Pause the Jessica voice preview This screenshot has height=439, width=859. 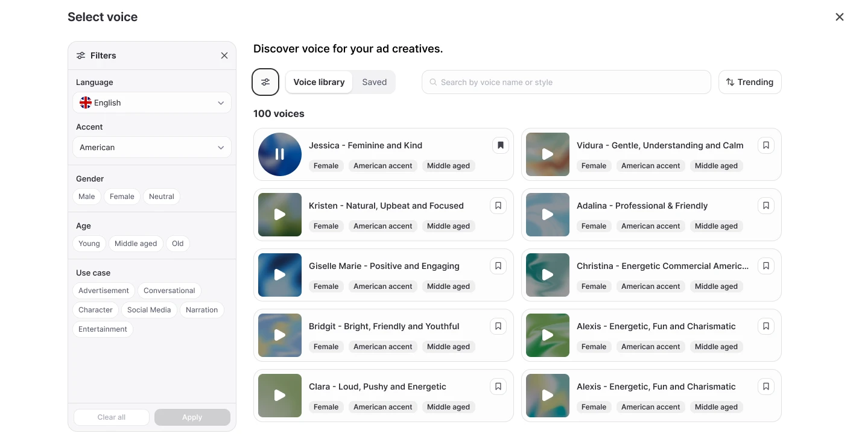pyautogui.click(x=280, y=154)
